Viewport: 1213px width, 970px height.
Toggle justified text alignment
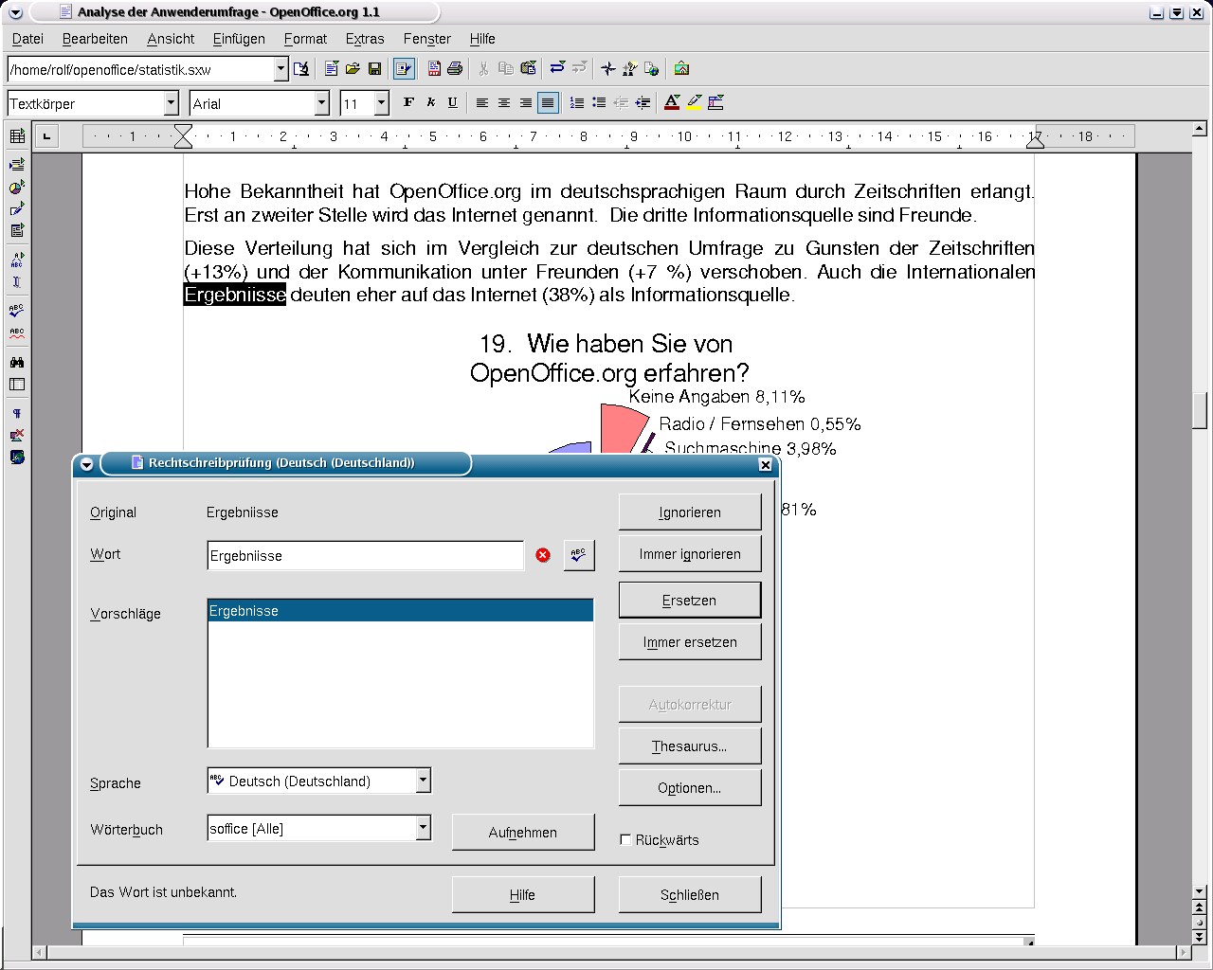(x=548, y=103)
